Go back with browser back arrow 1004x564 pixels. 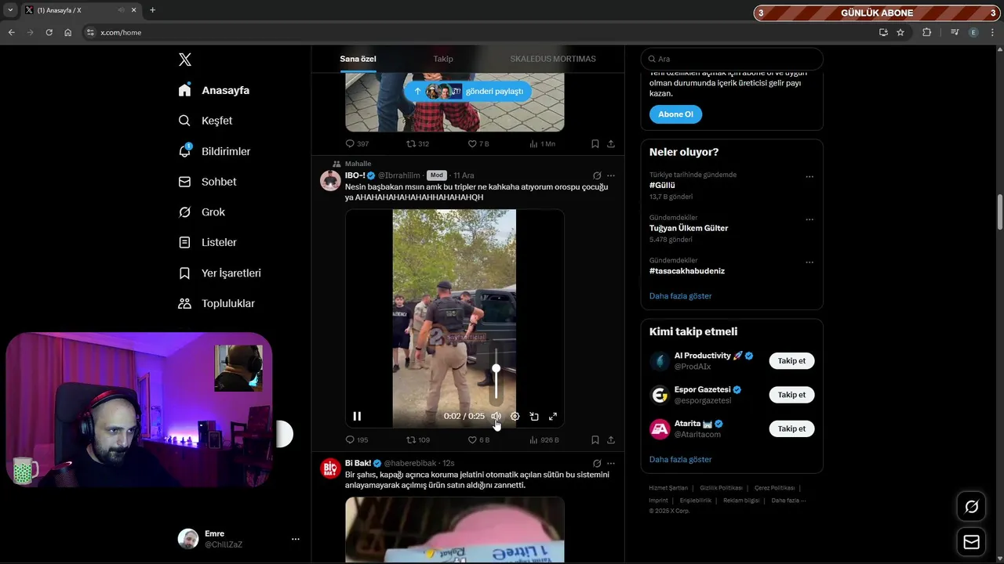click(x=11, y=32)
